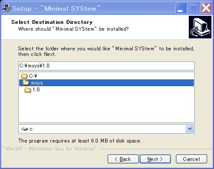This screenshot has width=214, height=169.
Task: Select the msys folder label in tree
Action: (x=37, y=83)
